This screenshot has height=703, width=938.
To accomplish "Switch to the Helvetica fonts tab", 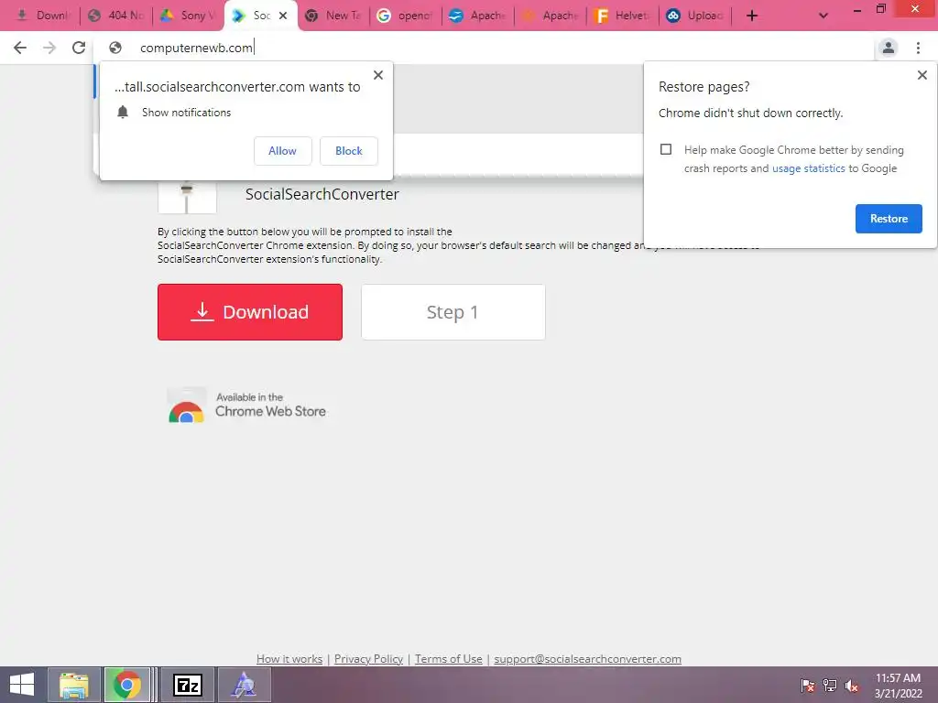I will [x=622, y=16].
